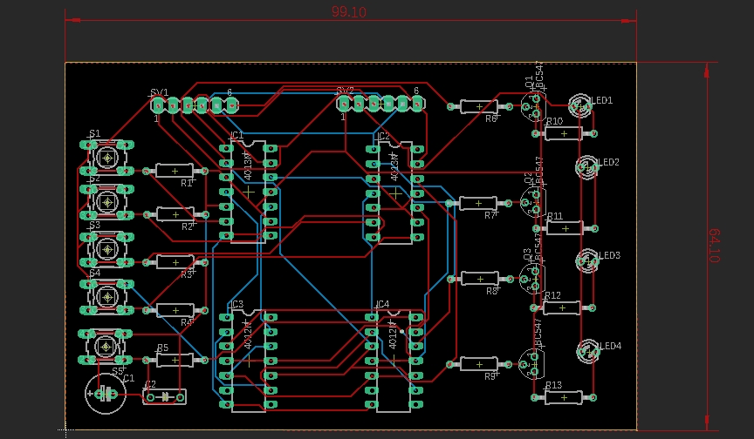The image size is (754, 439).
Task: Select the LED4 component
Action: pos(588,351)
